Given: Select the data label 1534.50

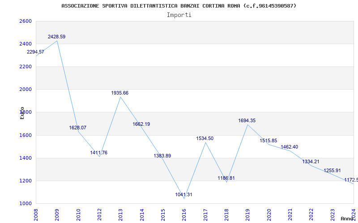Looking at the screenshot, I should (x=205, y=138).
